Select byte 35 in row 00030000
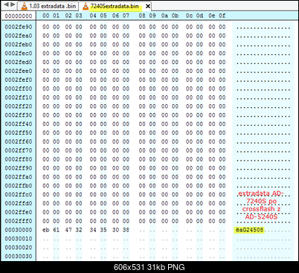Screen dimensions: 299x273 [x=103, y=230]
